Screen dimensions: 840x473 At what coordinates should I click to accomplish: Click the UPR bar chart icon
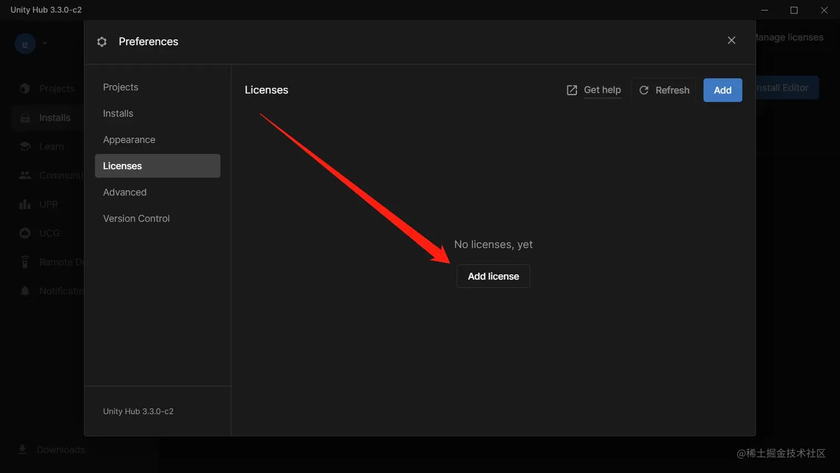24,204
